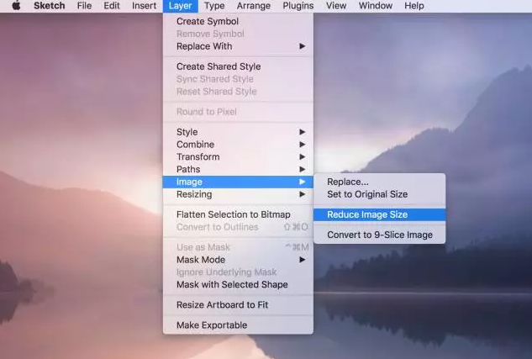The width and height of the screenshot is (532, 359).
Task: Choose Create Symbol from Layer menu
Action: coord(238,21)
